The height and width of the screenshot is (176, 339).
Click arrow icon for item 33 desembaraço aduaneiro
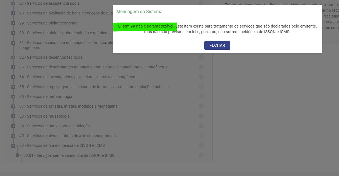tap(201, 67)
